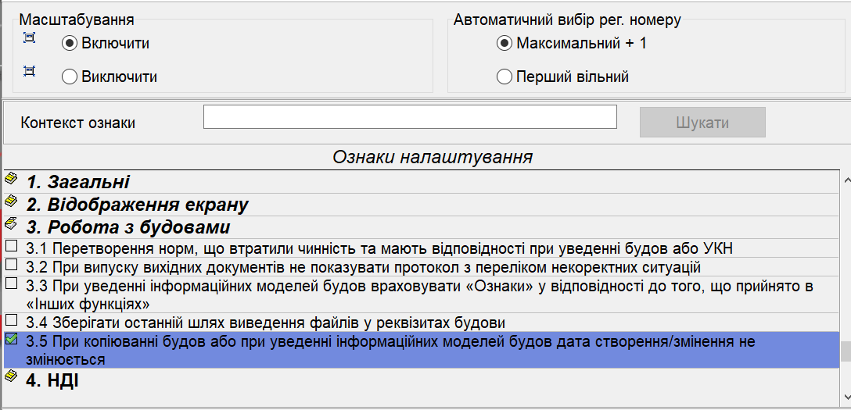
Task: Choose Максимальний + 1 registration number option
Action: [504, 44]
